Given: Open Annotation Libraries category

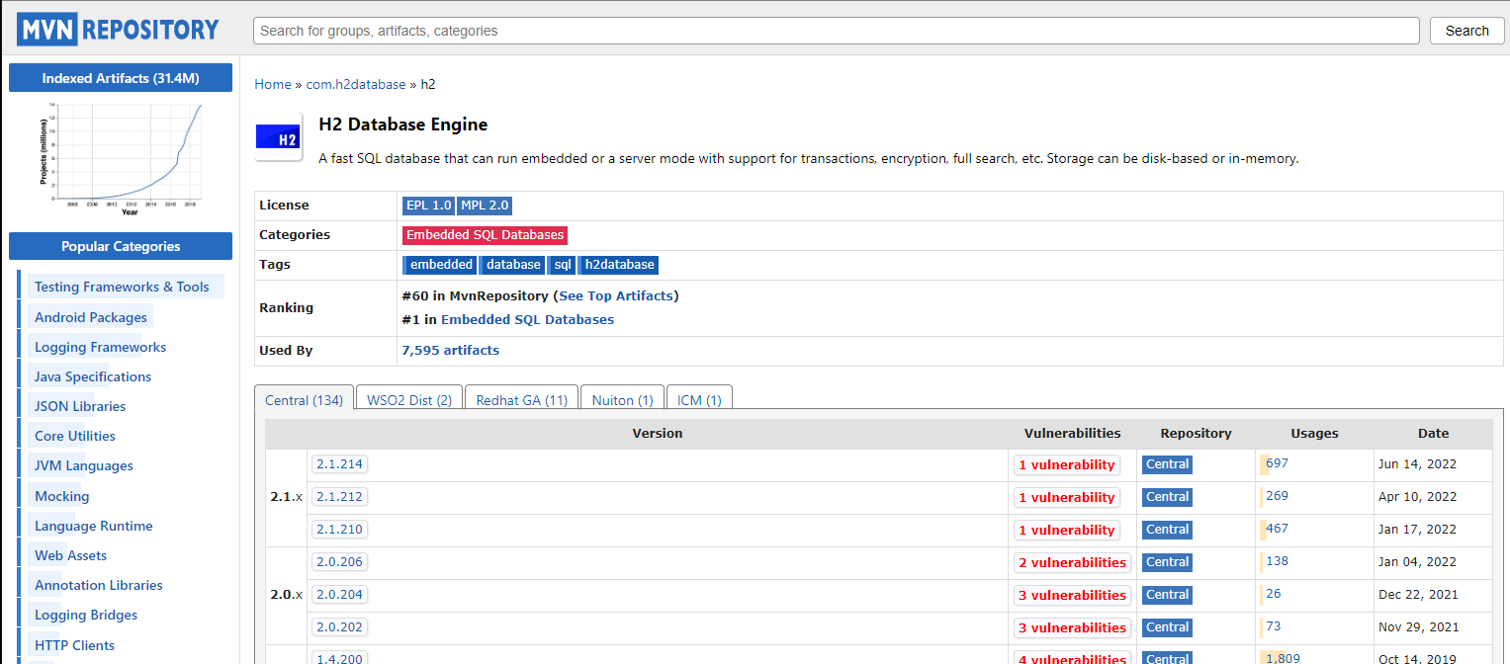Looking at the screenshot, I should [x=99, y=585].
